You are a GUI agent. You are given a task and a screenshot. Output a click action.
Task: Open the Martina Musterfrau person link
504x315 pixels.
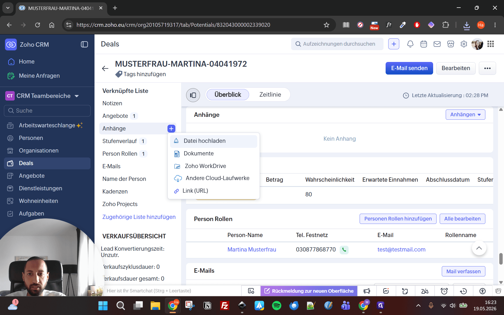(x=252, y=250)
